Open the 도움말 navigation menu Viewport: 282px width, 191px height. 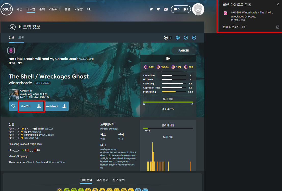pyautogui.click(x=78, y=9)
